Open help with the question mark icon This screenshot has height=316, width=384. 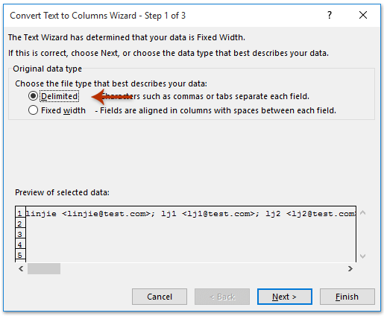click(x=330, y=15)
